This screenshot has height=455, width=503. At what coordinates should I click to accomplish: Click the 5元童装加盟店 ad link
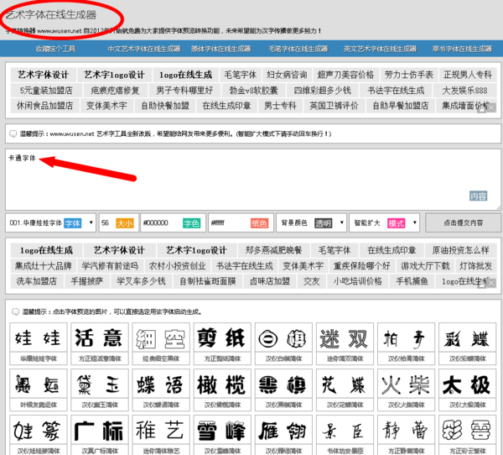[46, 91]
